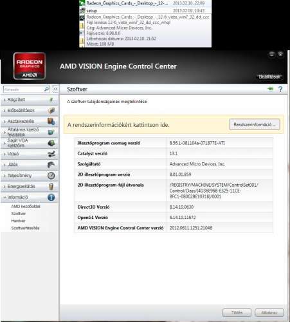Click the Energiaellátás battery icon
Image resolution: width=290 pixels, height=322 pixels.
coord(51,186)
